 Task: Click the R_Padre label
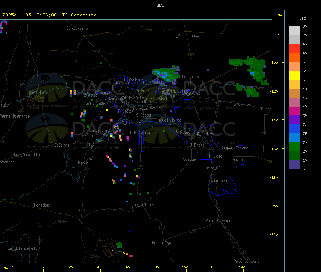point(204,134)
